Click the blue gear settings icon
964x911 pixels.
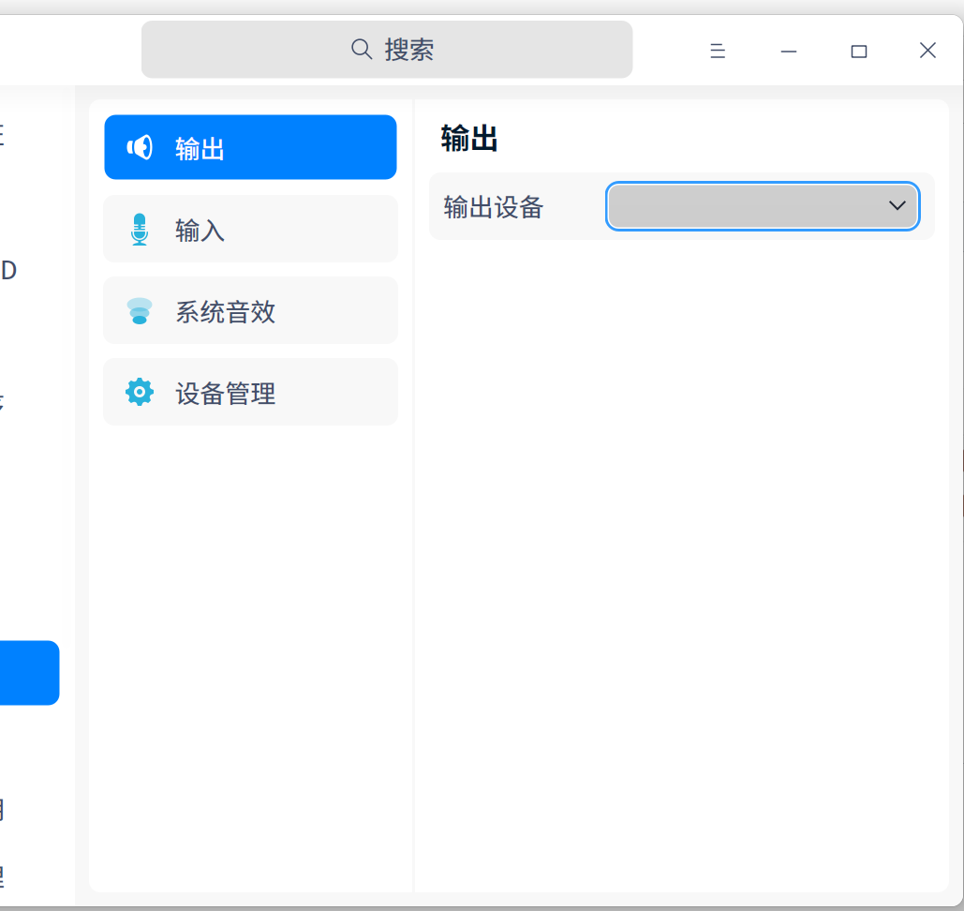tap(139, 392)
